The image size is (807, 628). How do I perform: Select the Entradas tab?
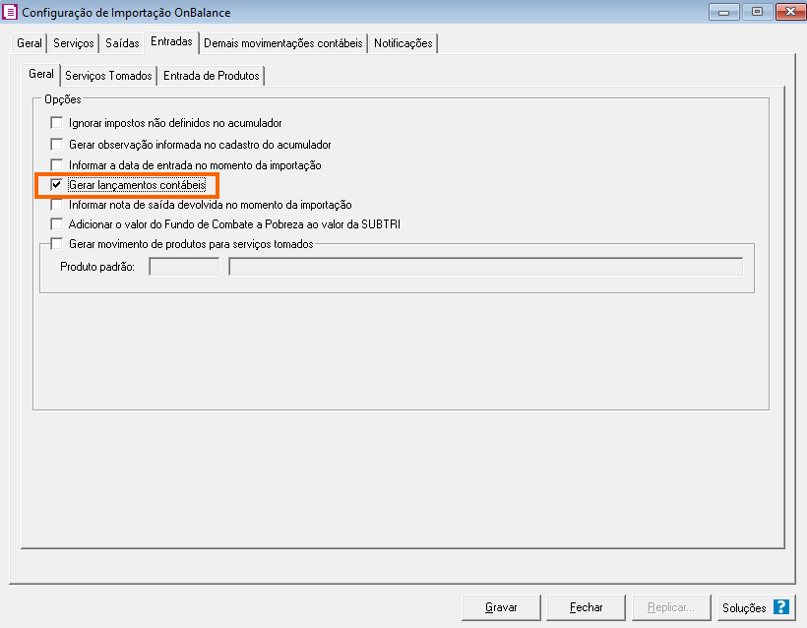[x=171, y=41]
